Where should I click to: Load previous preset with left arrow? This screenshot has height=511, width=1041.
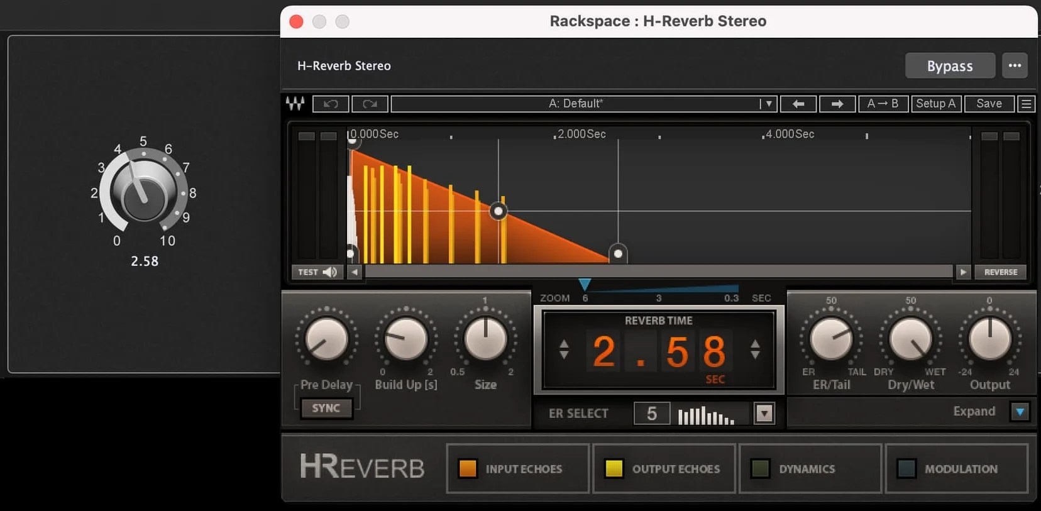[798, 104]
